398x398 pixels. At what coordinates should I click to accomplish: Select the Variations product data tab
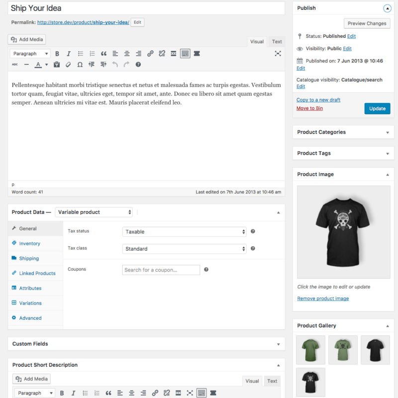(30, 303)
